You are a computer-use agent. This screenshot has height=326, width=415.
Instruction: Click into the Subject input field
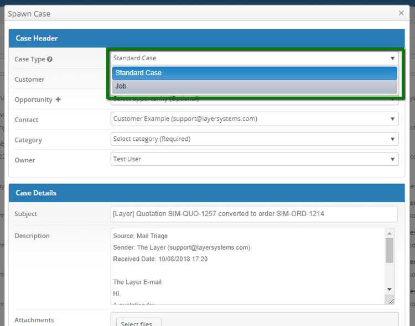tap(254, 214)
